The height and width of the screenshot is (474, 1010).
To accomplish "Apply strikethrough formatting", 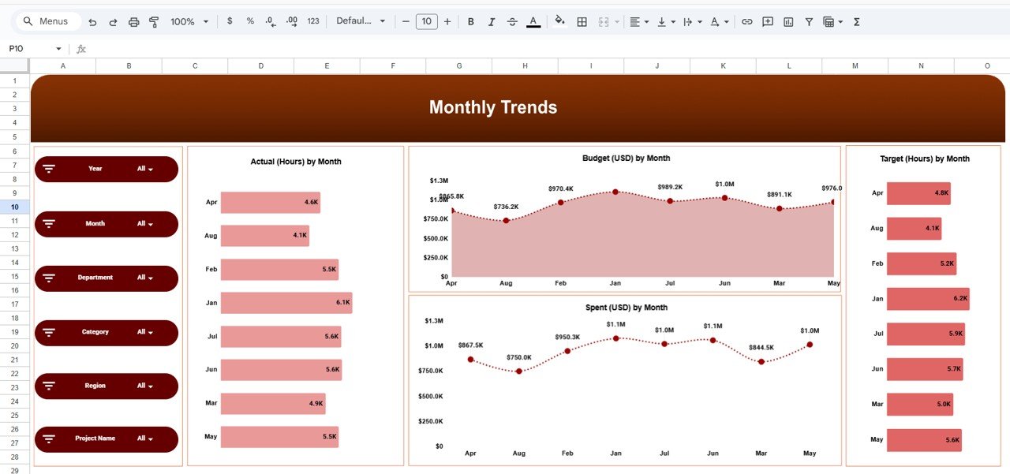I will [x=511, y=21].
